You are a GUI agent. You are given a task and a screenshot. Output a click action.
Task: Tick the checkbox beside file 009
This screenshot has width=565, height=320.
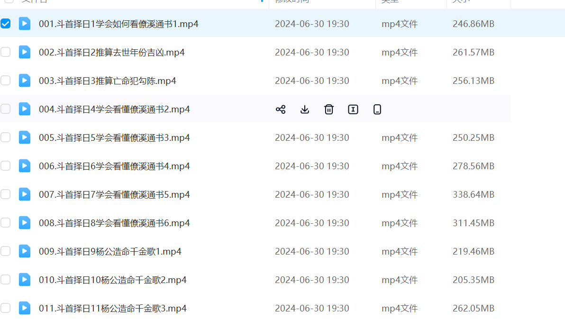point(6,251)
